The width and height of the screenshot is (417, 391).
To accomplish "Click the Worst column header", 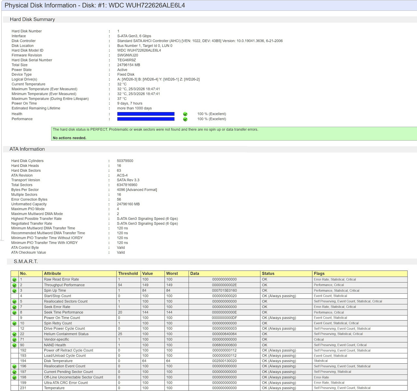I will (x=177, y=274).
